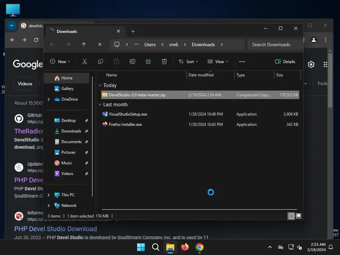Viewport: 340px width, 255px height.
Task: Open PHP Devel Studio Download result link
Action: pos(55,229)
